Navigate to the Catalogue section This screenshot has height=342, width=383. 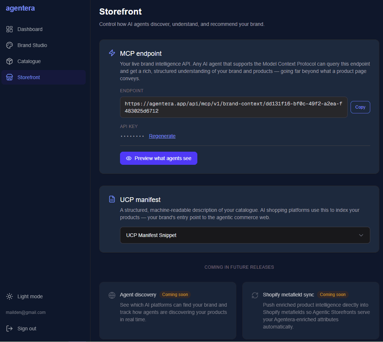point(29,61)
